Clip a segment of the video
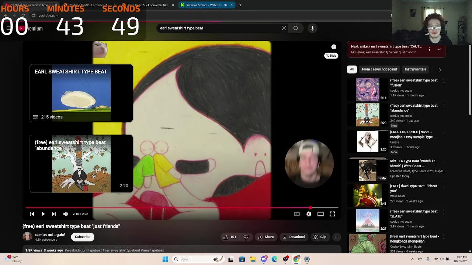 [320, 237]
